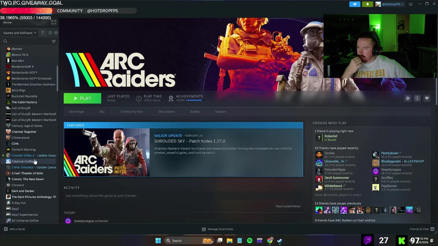Open the DLC tab
The height and width of the screenshot is (246, 438).
pyautogui.click(x=102, y=112)
